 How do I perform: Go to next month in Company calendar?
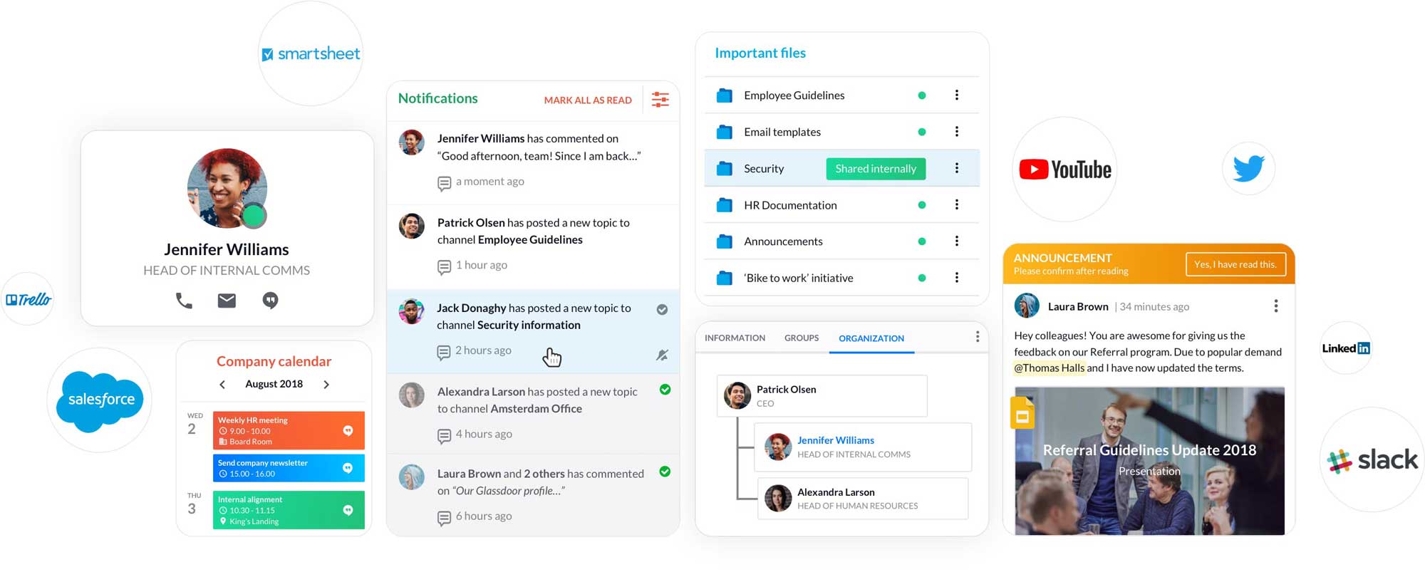326,385
